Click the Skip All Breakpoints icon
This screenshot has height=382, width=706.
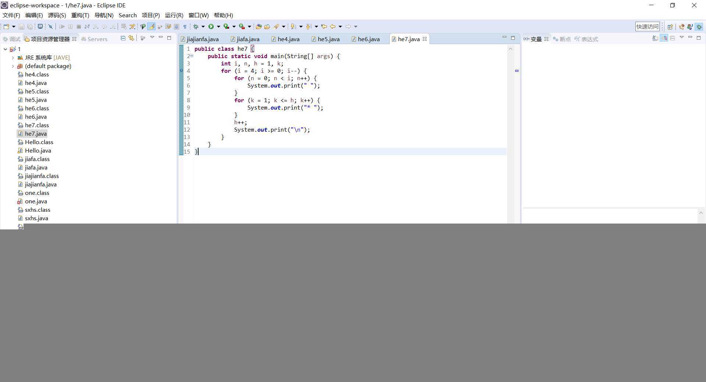51,26
